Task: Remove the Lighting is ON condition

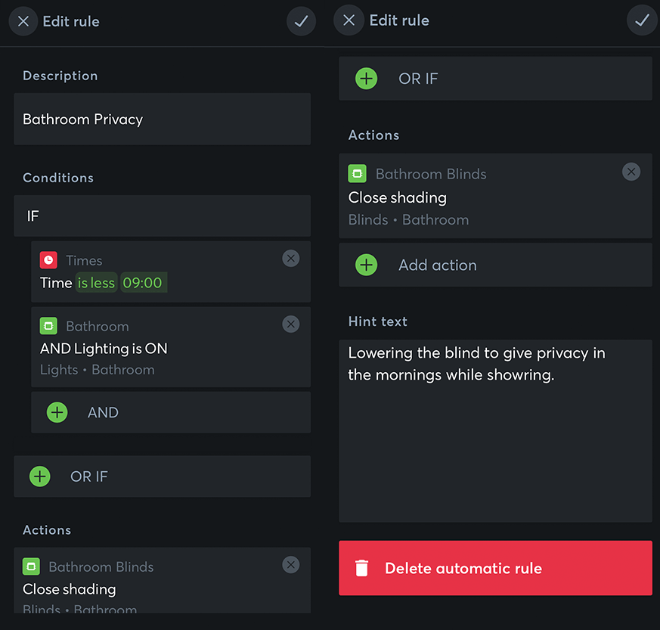Action: point(290,324)
